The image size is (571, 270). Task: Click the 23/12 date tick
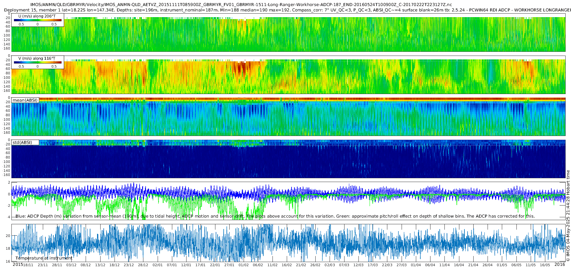pos(129,265)
